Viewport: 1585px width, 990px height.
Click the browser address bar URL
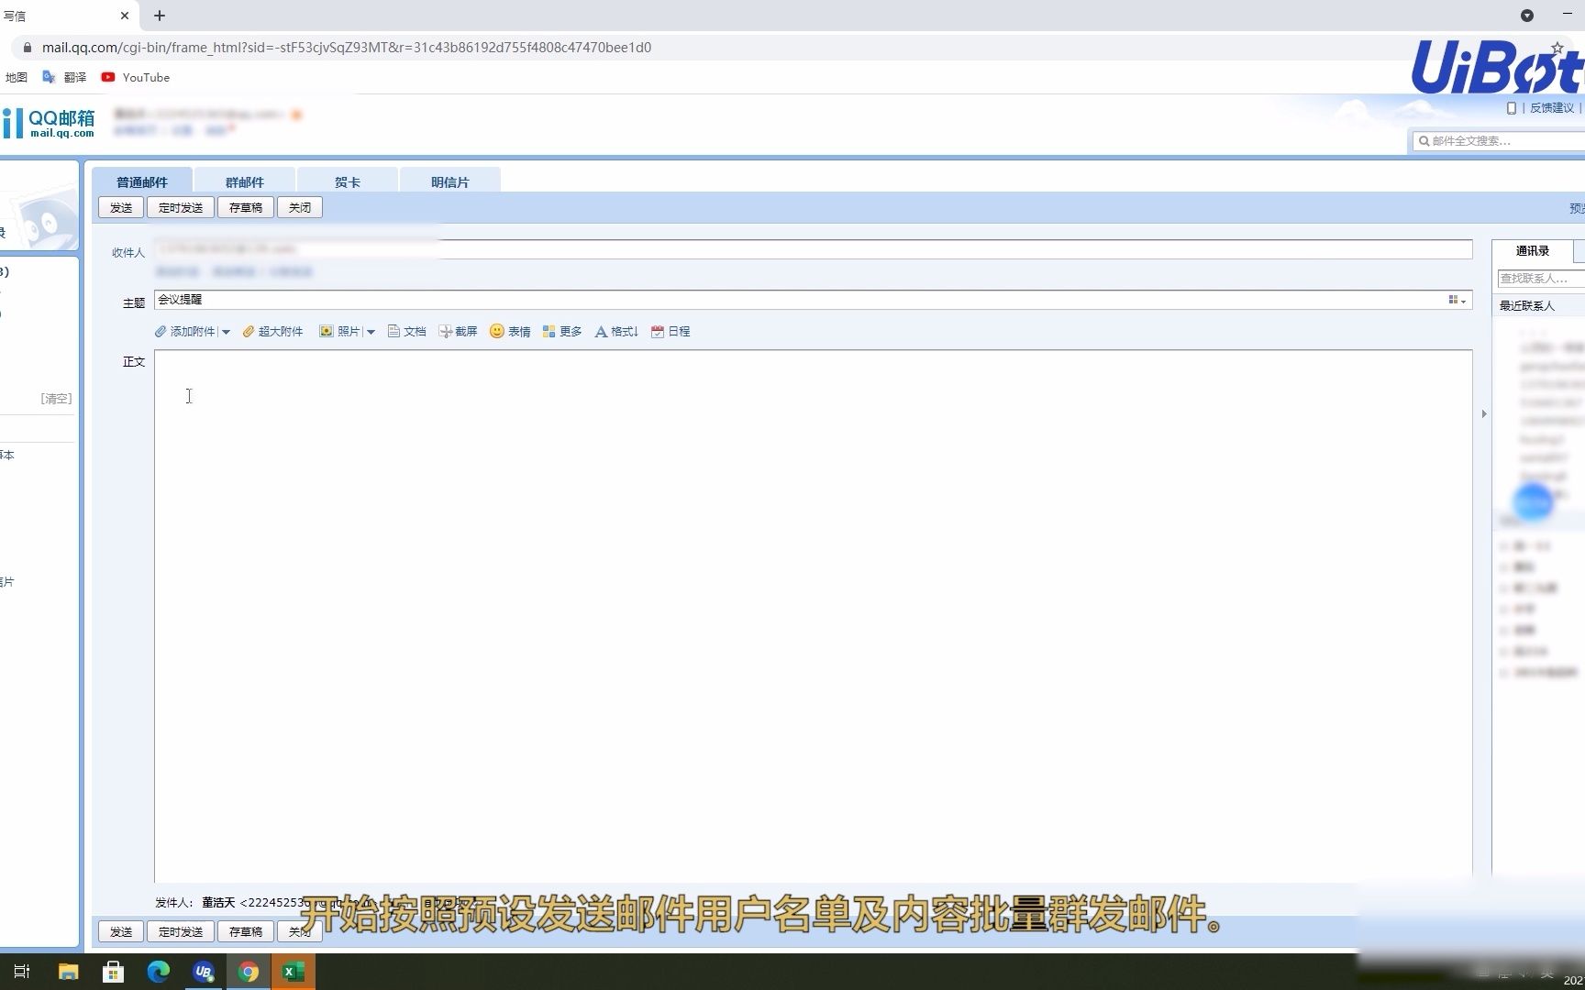click(347, 48)
